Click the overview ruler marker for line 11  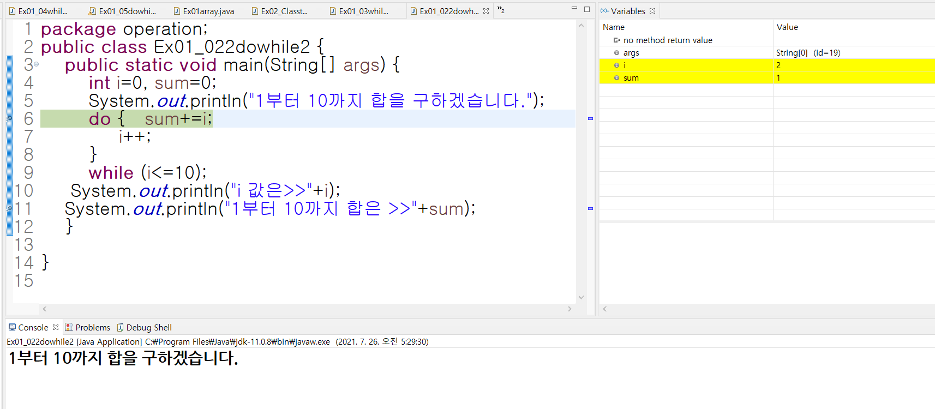tap(590, 208)
